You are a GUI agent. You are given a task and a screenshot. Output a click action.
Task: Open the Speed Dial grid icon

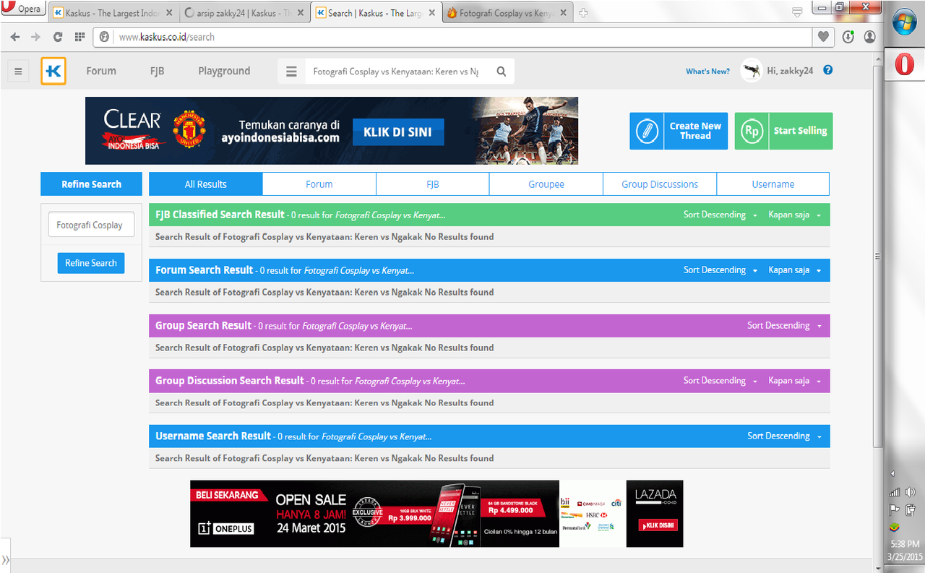79,37
